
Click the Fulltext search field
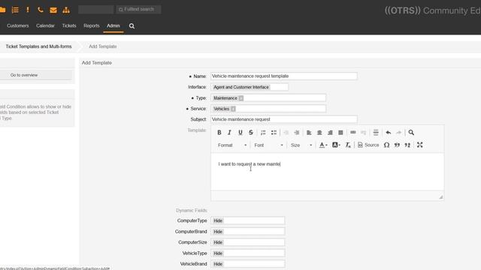pos(138,10)
